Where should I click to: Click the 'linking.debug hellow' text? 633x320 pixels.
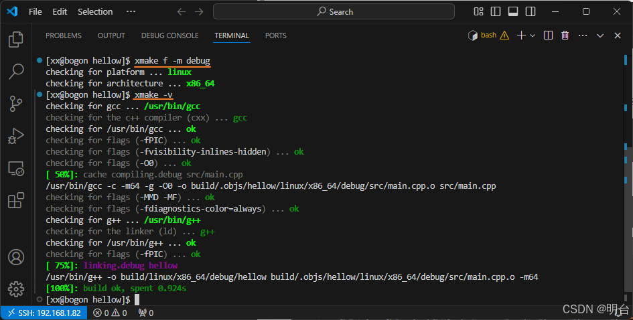click(131, 266)
